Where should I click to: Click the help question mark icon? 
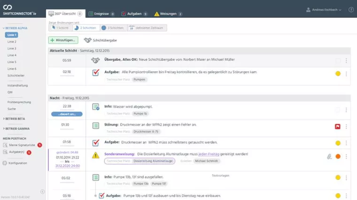click(x=351, y=9)
